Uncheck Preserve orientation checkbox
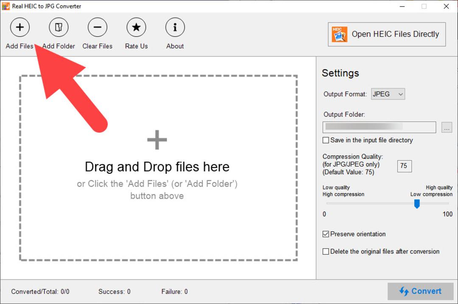This screenshot has height=304, width=458. (326, 234)
